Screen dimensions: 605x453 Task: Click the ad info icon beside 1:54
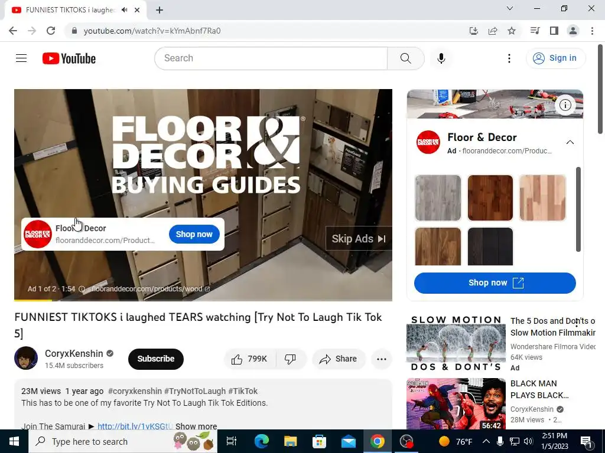tap(82, 289)
